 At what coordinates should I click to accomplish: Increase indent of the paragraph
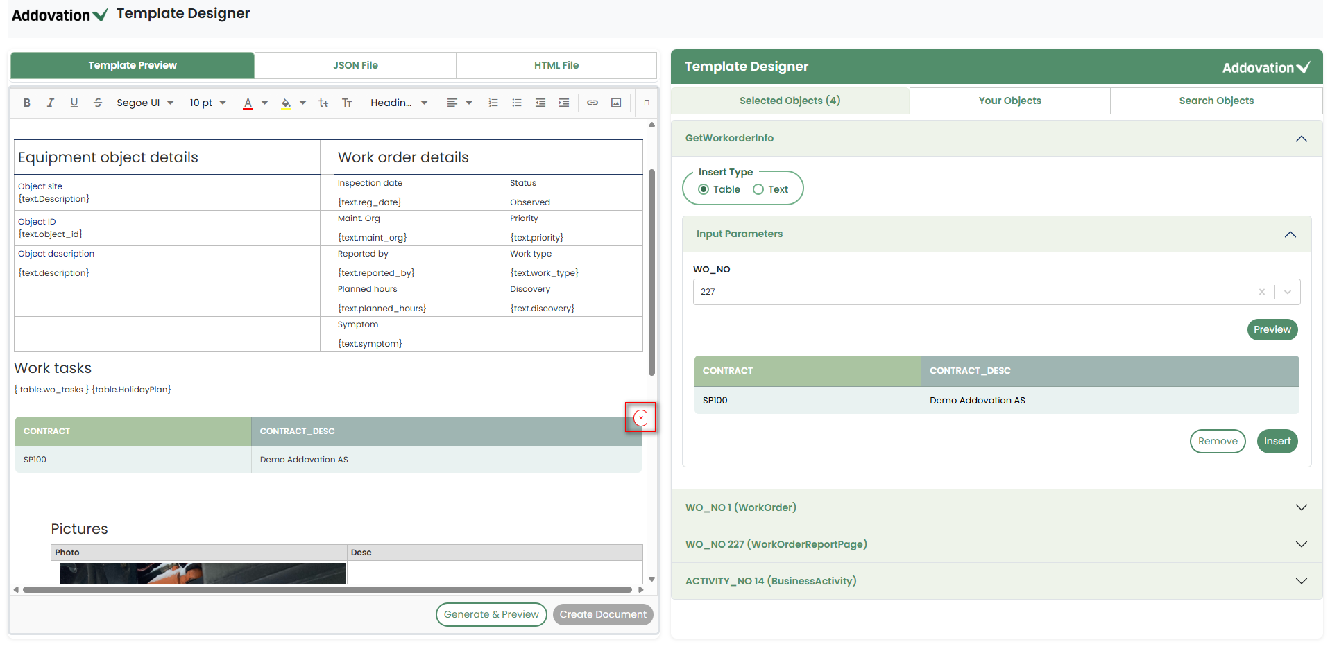(564, 103)
